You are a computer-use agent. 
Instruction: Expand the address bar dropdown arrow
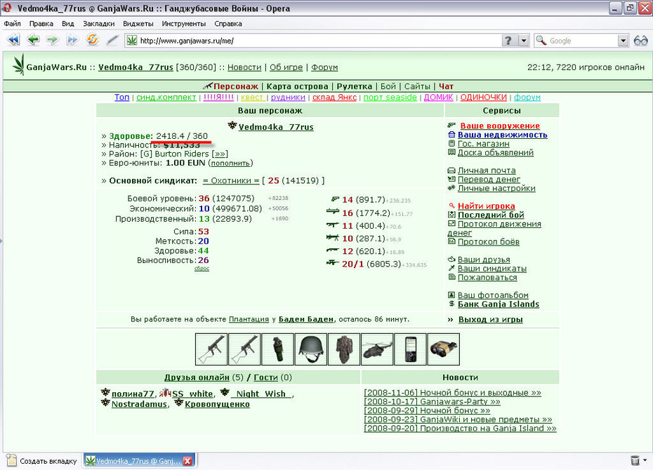524,41
